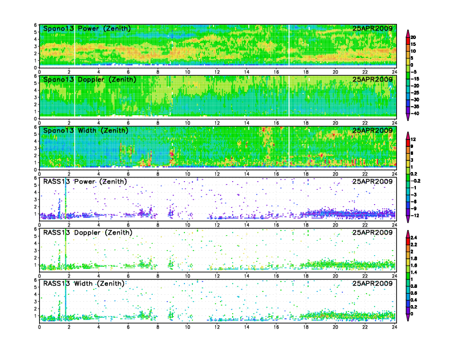The width and height of the screenshot is (455, 351).
Task: Click the top colorbar label "-40"
Action: click(415, 114)
